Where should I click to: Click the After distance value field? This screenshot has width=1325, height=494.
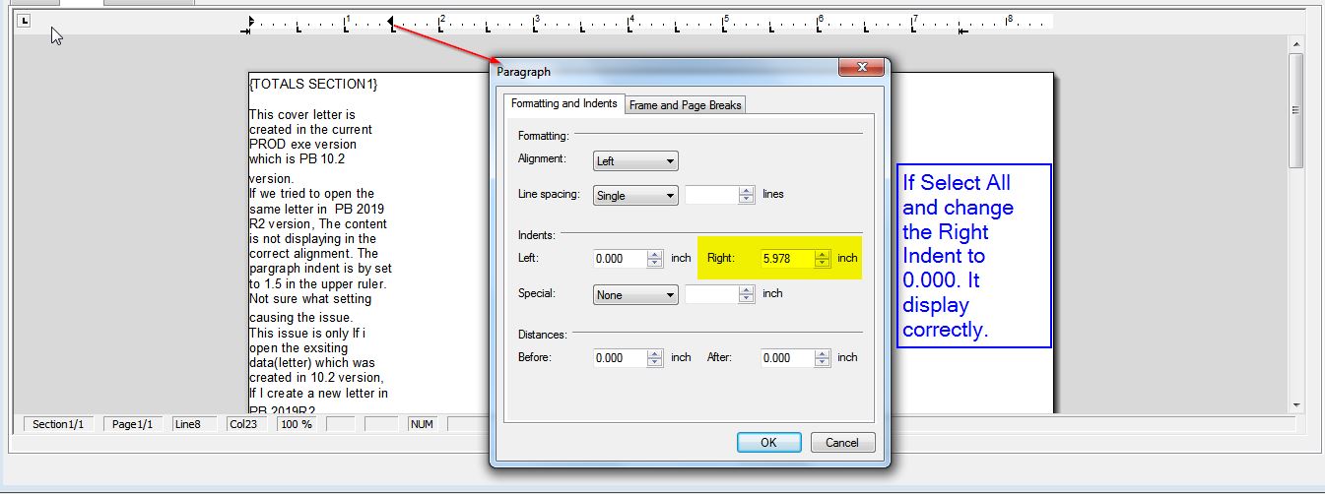tap(787, 358)
